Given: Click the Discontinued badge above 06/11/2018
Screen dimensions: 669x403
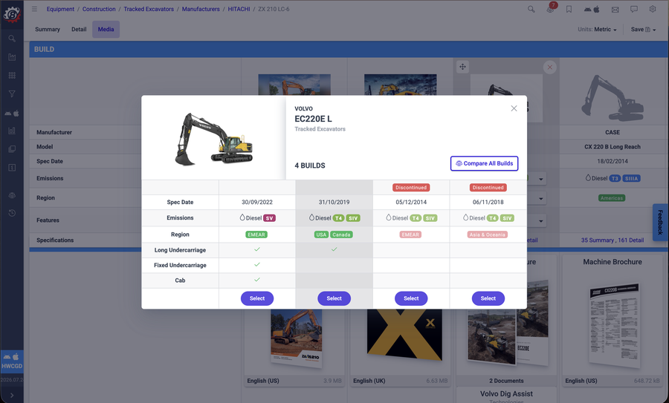Looking at the screenshot, I should click(x=488, y=188).
